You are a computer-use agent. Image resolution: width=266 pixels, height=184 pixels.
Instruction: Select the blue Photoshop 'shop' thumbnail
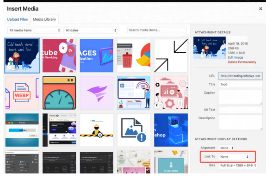[171, 130]
